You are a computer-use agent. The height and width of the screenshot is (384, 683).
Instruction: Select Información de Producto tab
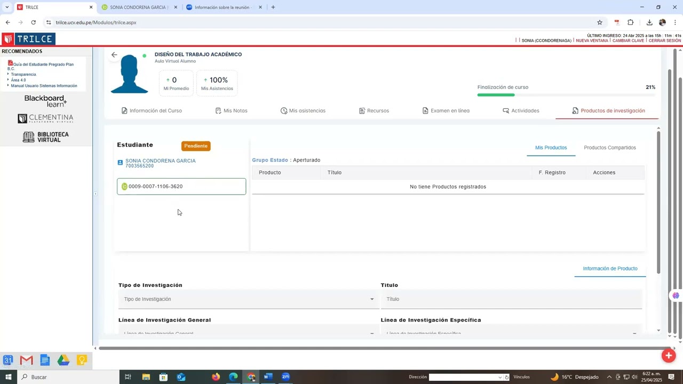[x=610, y=269]
